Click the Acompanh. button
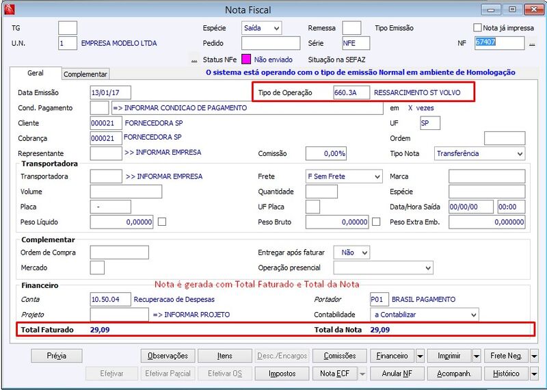547x390 pixels. tap(454, 374)
